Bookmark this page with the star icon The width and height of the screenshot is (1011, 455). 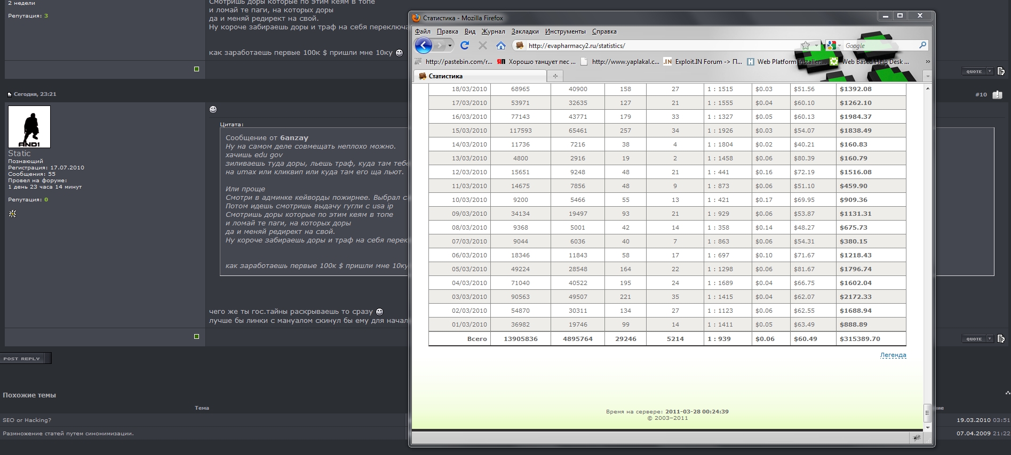click(x=806, y=45)
